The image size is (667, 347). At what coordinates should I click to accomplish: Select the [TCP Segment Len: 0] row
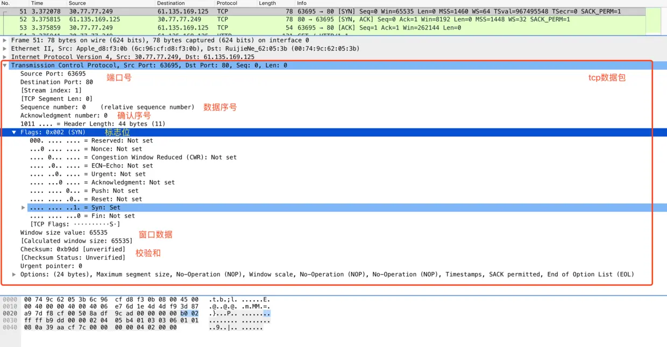(x=56, y=99)
